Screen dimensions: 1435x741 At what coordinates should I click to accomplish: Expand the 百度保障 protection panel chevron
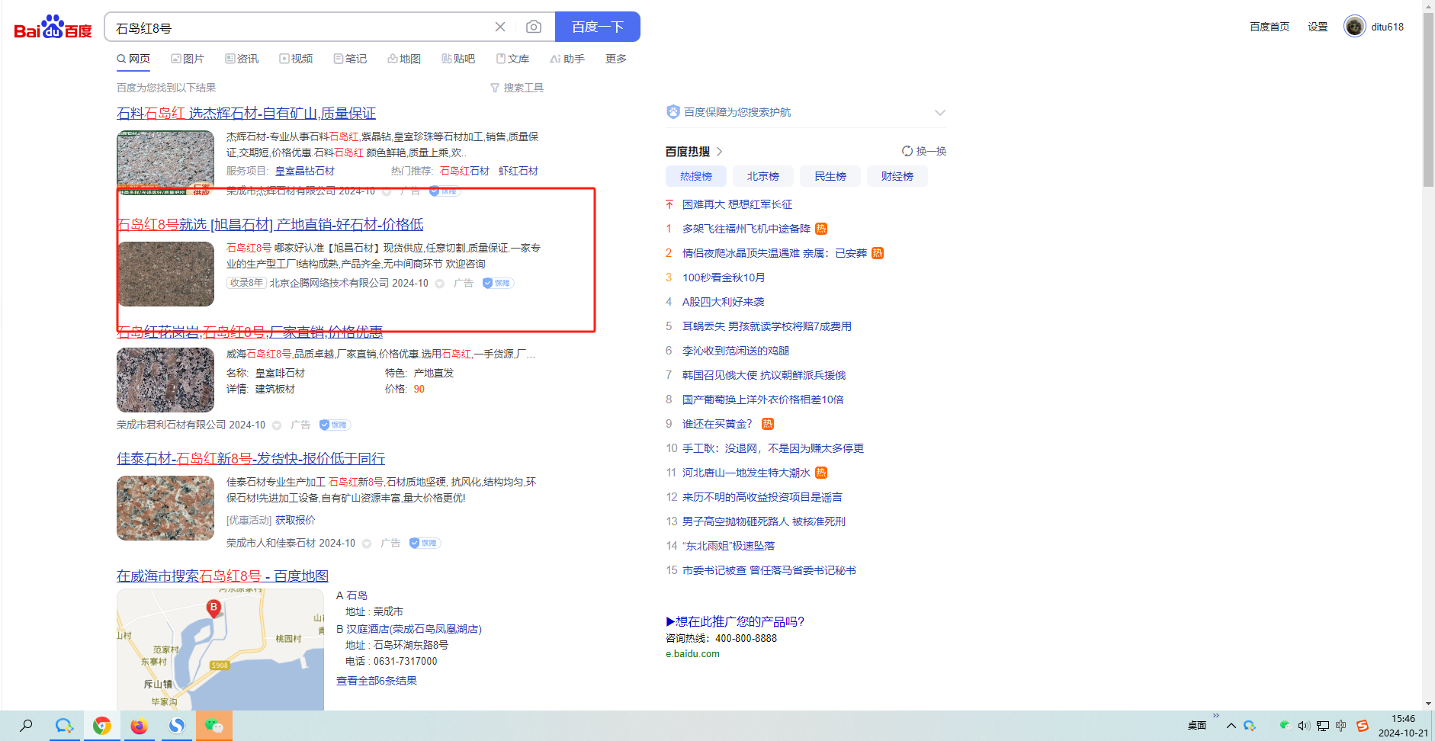(x=939, y=112)
